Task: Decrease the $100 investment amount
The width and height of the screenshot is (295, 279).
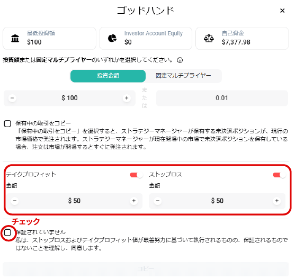Action: 12,98
